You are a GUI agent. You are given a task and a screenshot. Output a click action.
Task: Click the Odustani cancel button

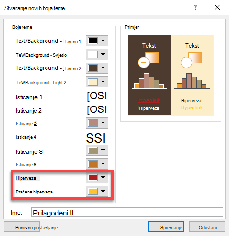[x=207, y=227]
